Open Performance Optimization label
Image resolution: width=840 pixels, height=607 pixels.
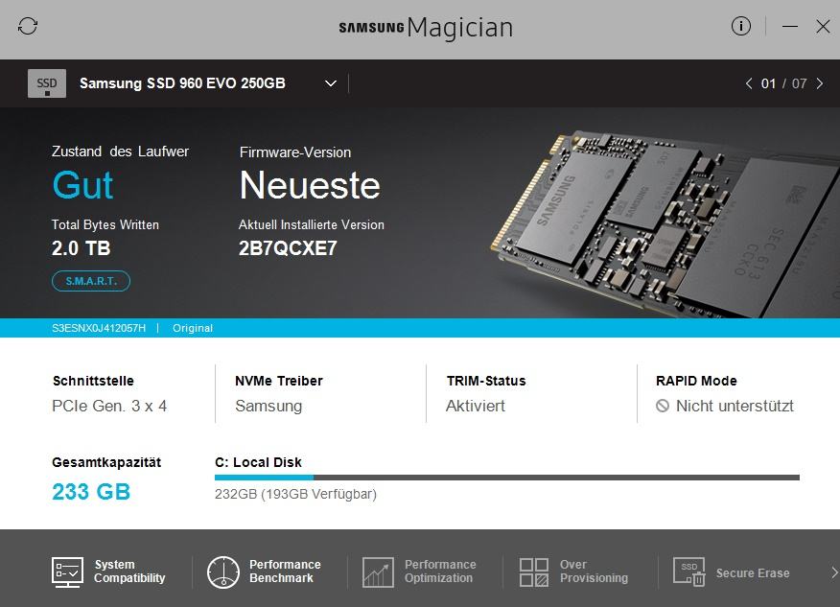point(440,572)
